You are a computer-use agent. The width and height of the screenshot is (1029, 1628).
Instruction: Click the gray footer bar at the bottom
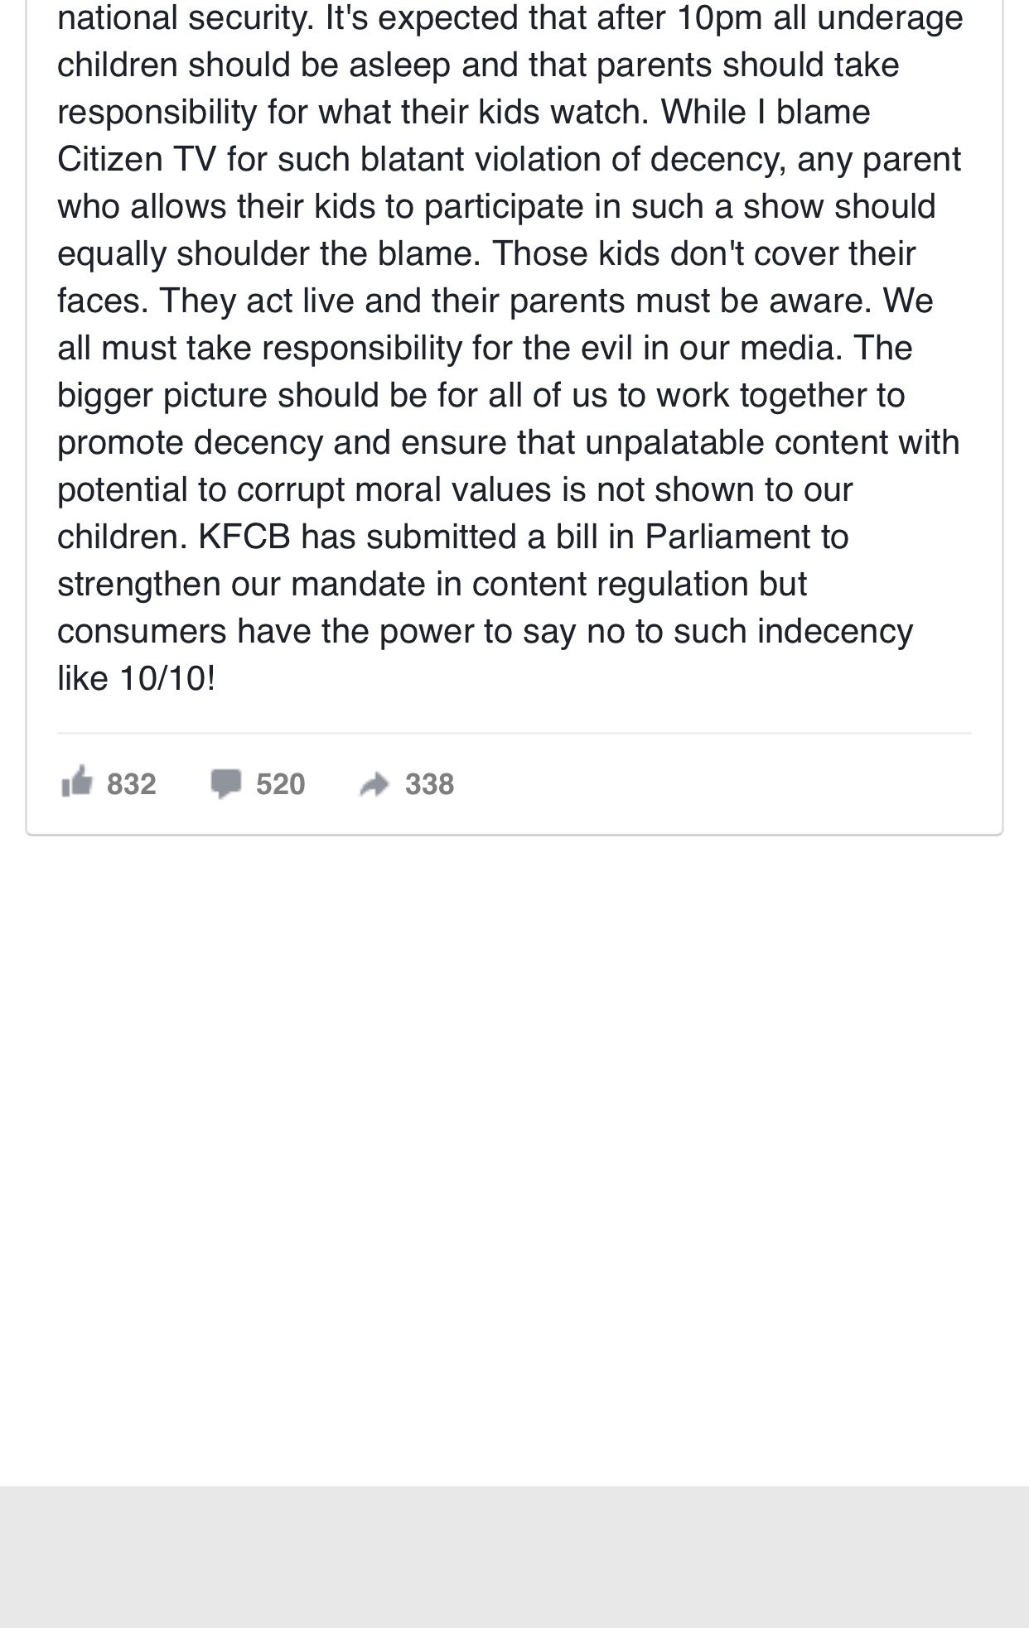coord(514,1557)
